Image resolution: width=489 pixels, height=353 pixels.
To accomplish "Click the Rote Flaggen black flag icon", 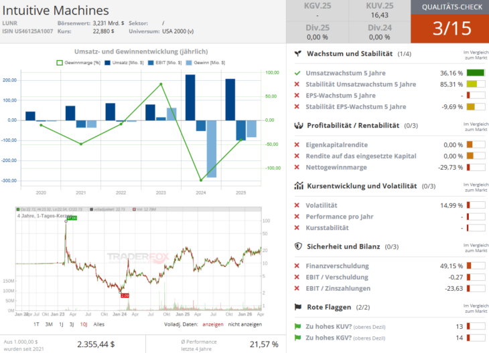I will coord(298,307).
